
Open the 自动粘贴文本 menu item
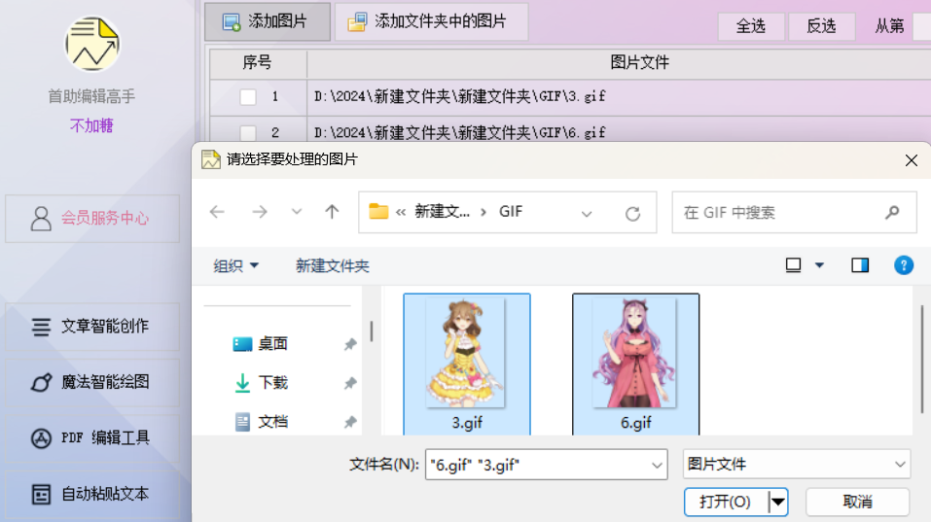coord(92,494)
